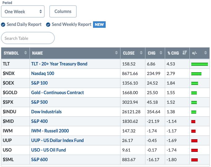Click percent change 4.53 in TLT row
211x167 pixels.
(x=171, y=64)
